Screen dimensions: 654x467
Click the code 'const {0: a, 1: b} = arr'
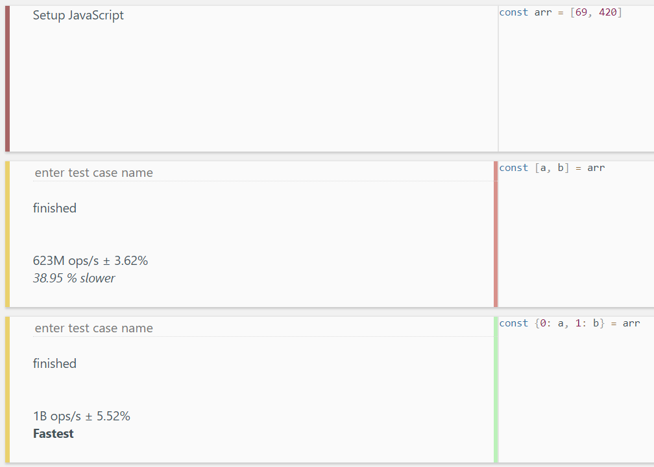[570, 323]
